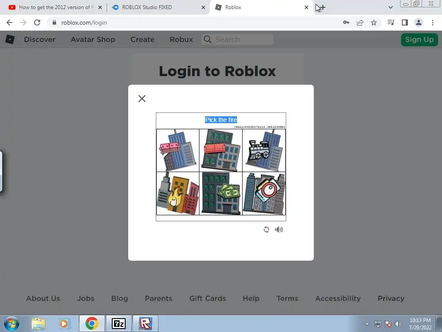Screen dimensions: 442x332
Task: Click the search magnifier icon
Action: (208, 39)
